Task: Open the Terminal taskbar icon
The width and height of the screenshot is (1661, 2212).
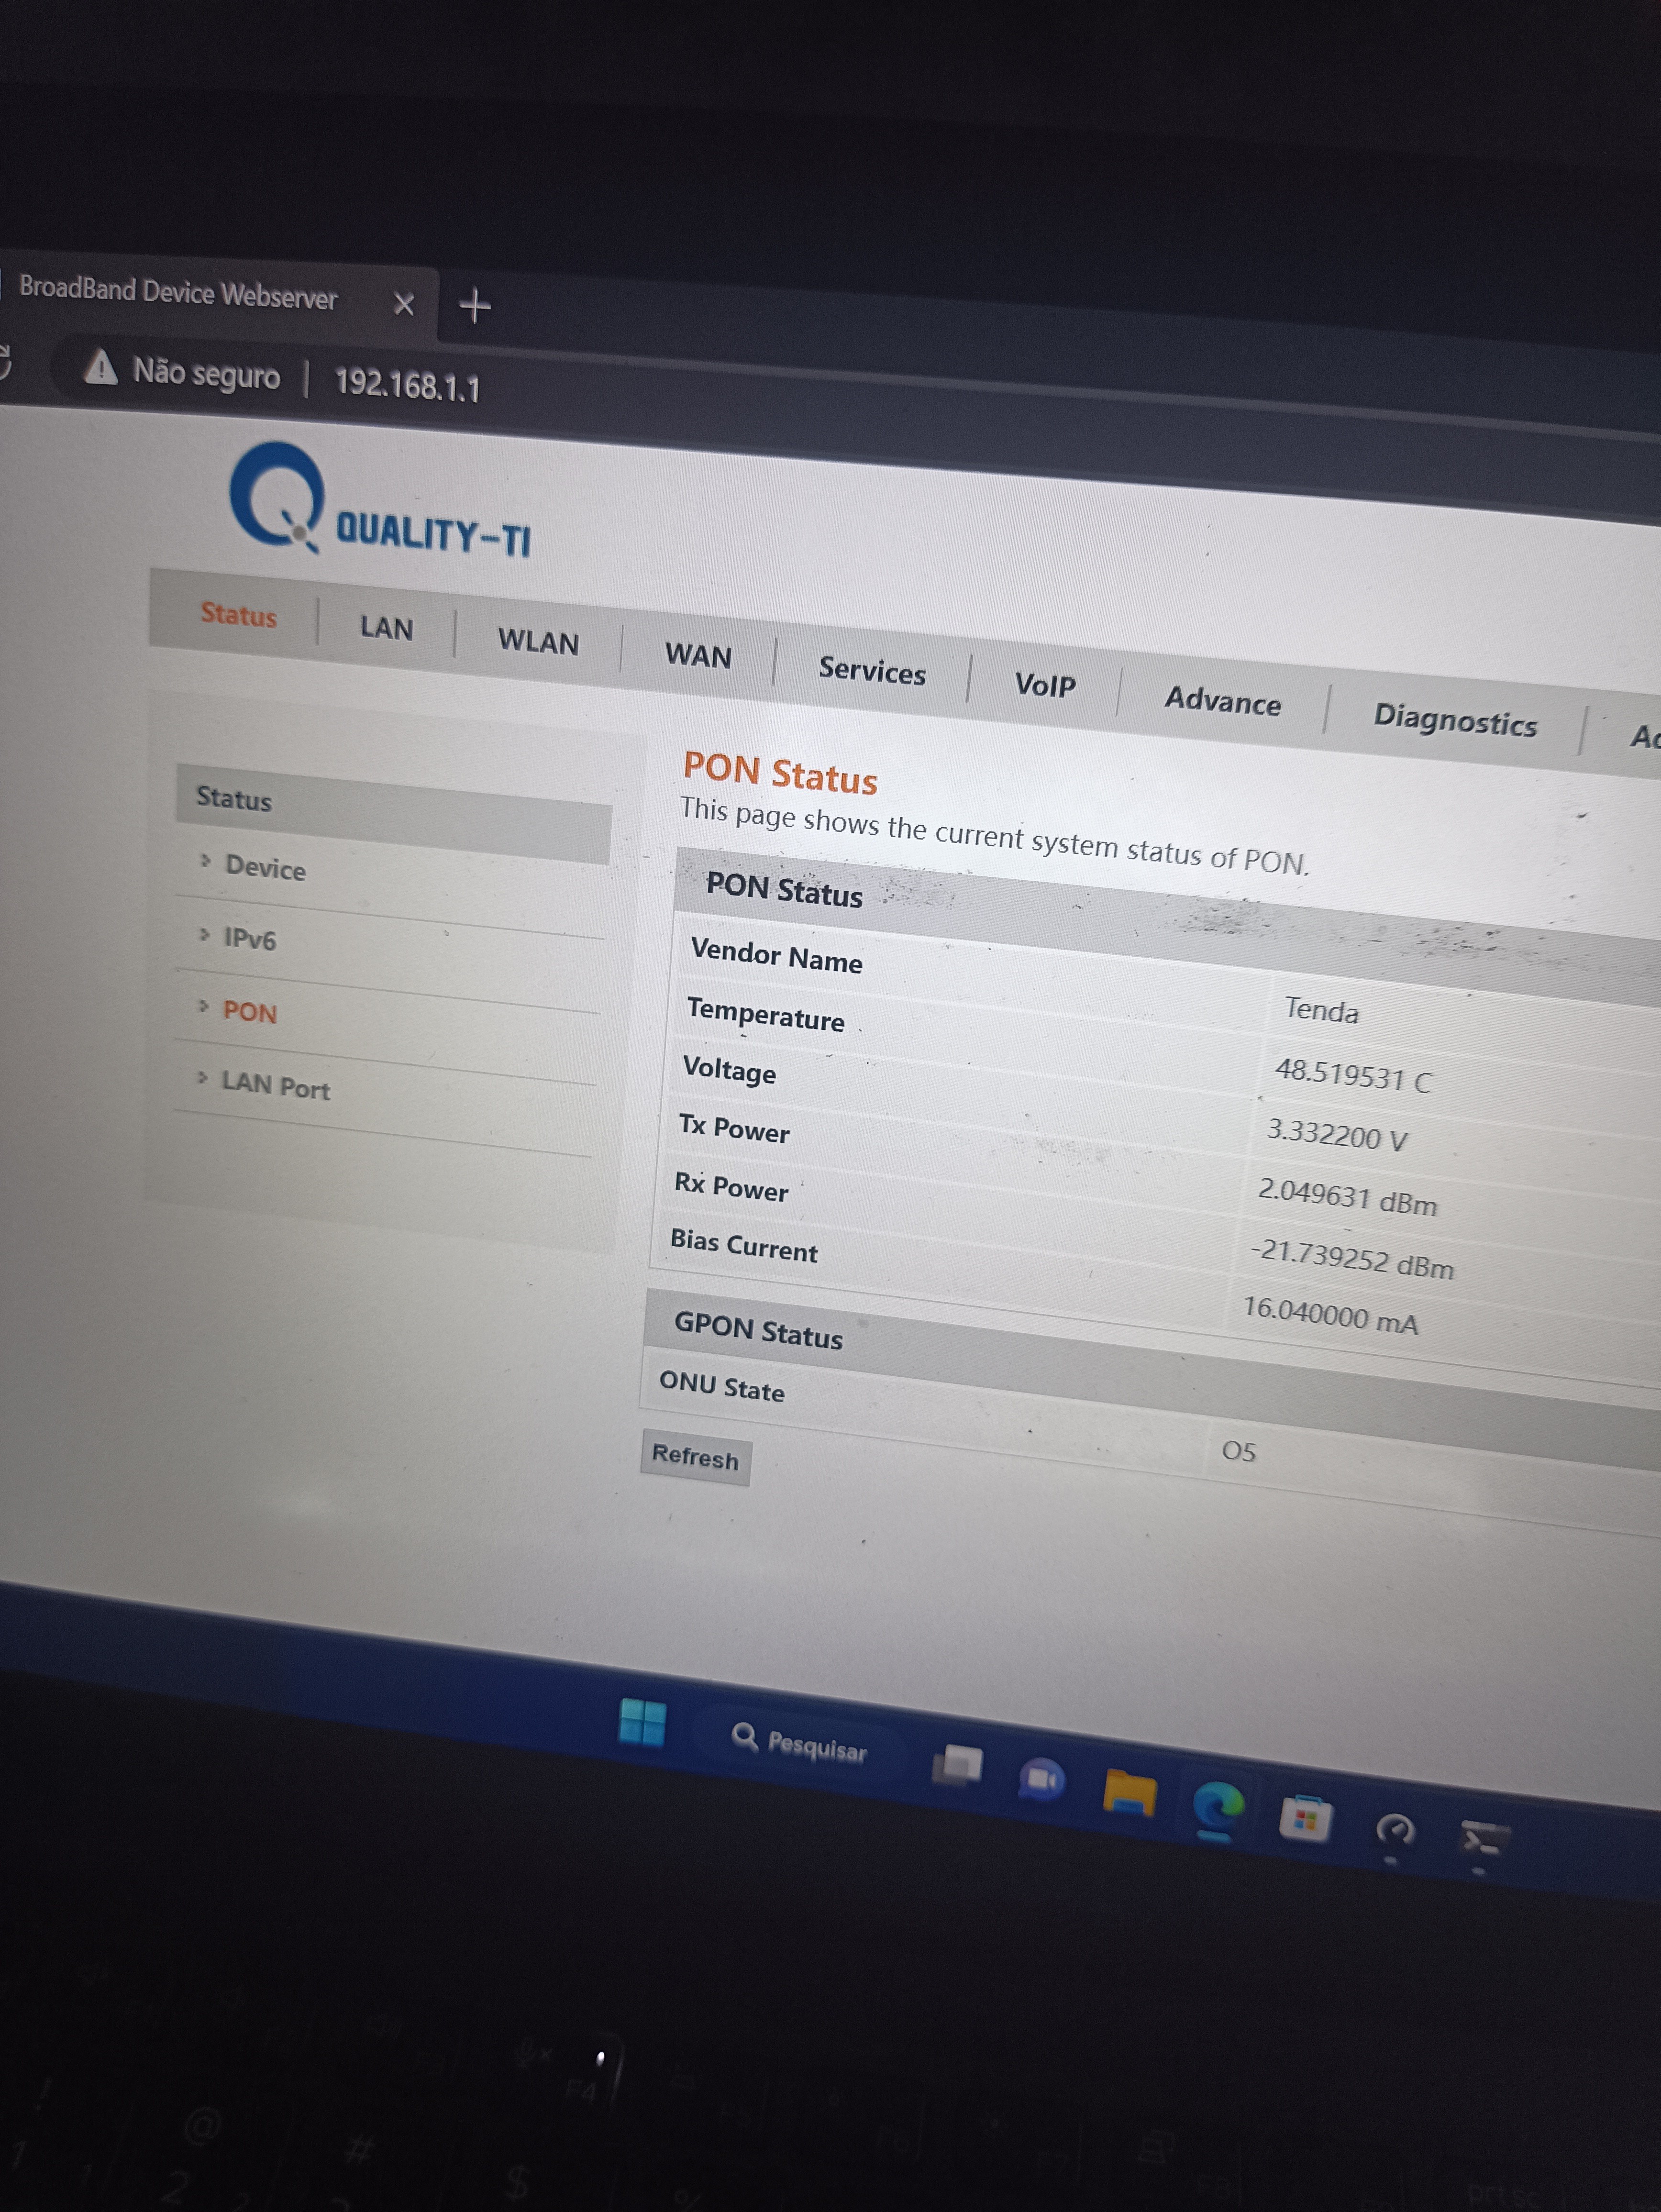Action: pos(1484,1840)
